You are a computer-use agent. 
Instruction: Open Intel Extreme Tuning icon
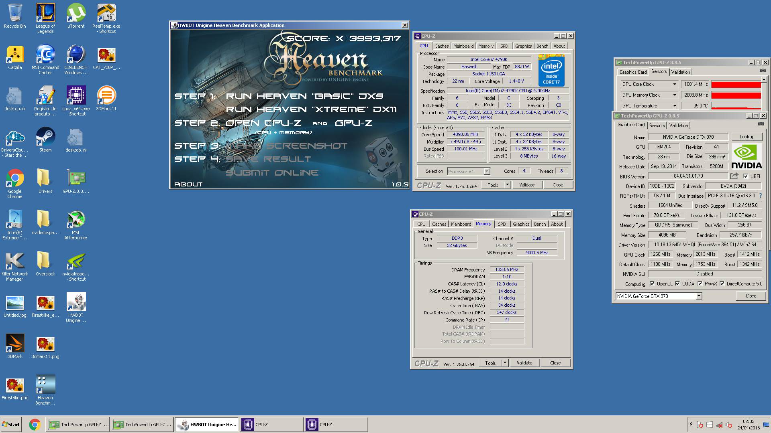[x=15, y=225]
